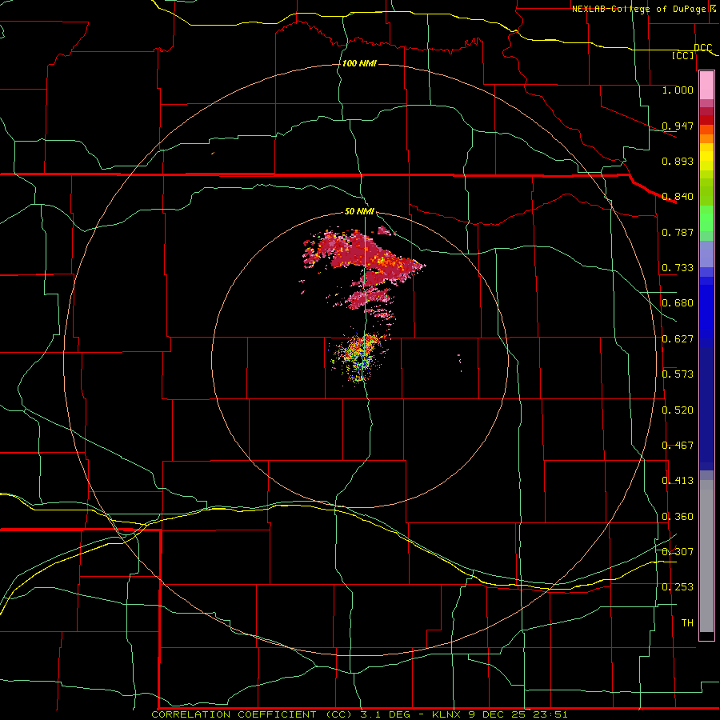This screenshot has width=720, height=720.
Task: Click the multicolored clutter at radar center
Action: [x=361, y=358]
